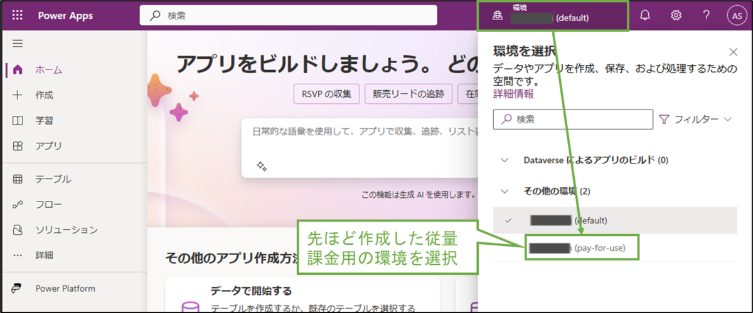This screenshot has width=753, height=313.
Task: Click the book icon beside 学習
Action: pyautogui.click(x=18, y=120)
